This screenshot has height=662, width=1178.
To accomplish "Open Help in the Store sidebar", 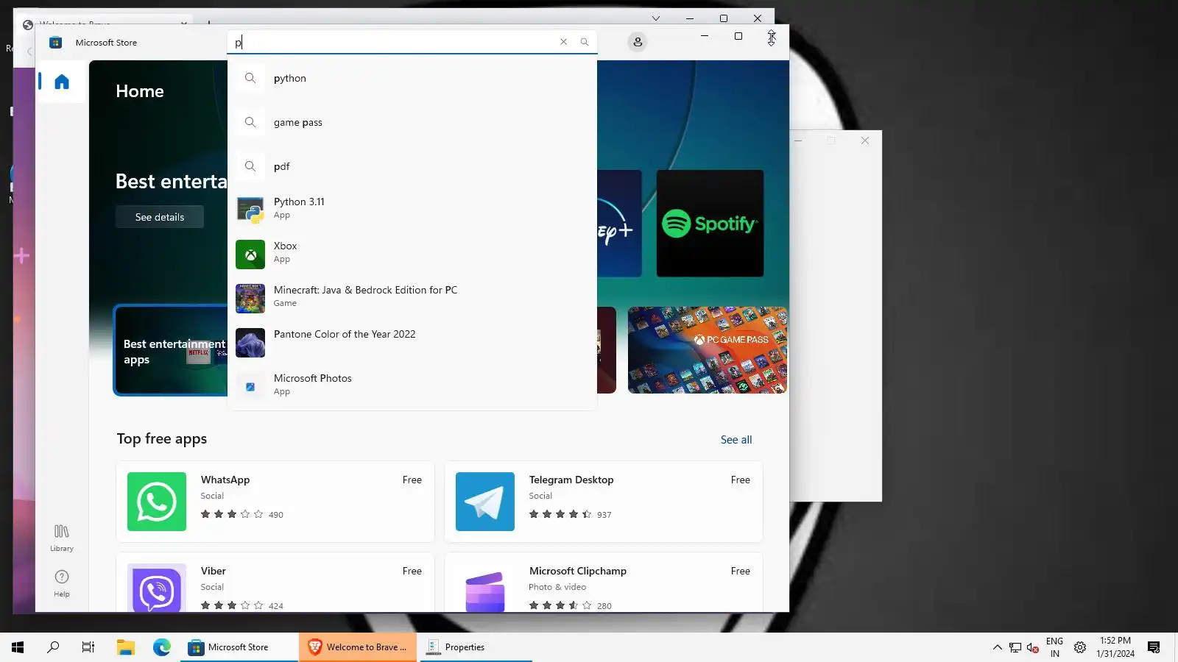I will 62,583.
